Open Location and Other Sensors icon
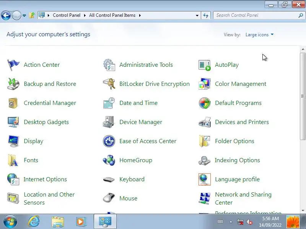 click(13, 198)
